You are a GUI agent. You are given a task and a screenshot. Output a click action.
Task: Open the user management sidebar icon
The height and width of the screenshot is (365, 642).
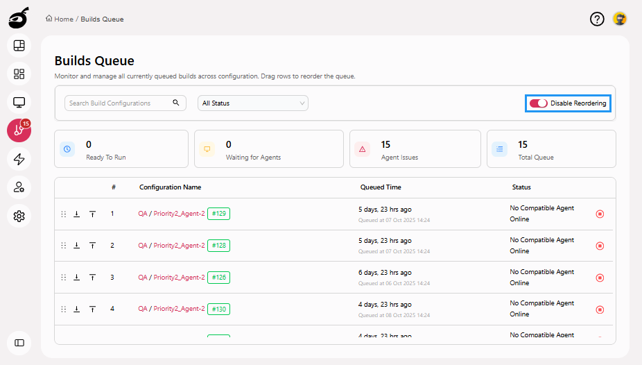[x=19, y=187]
